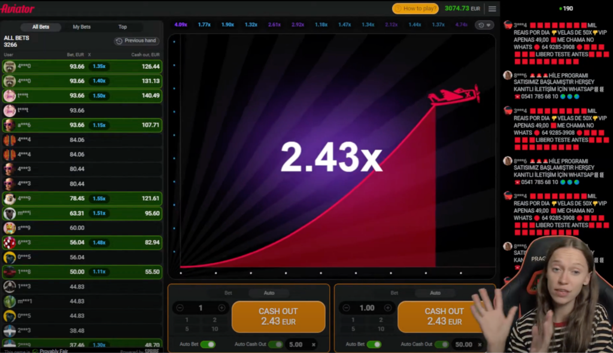Click right bet amount field showing 1.00
Viewport: 613px width, 353px height.
tap(367, 308)
